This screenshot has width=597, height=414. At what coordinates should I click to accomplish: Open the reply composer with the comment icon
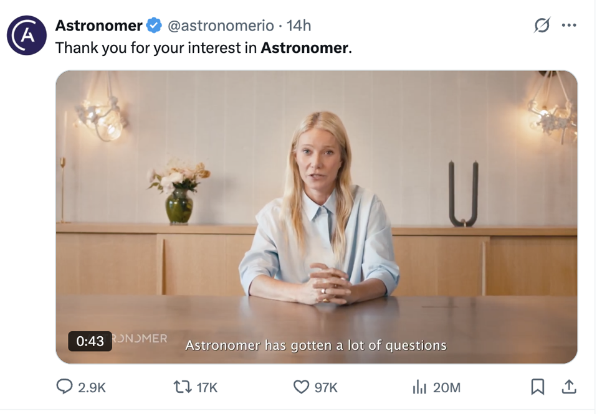click(x=65, y=387)
